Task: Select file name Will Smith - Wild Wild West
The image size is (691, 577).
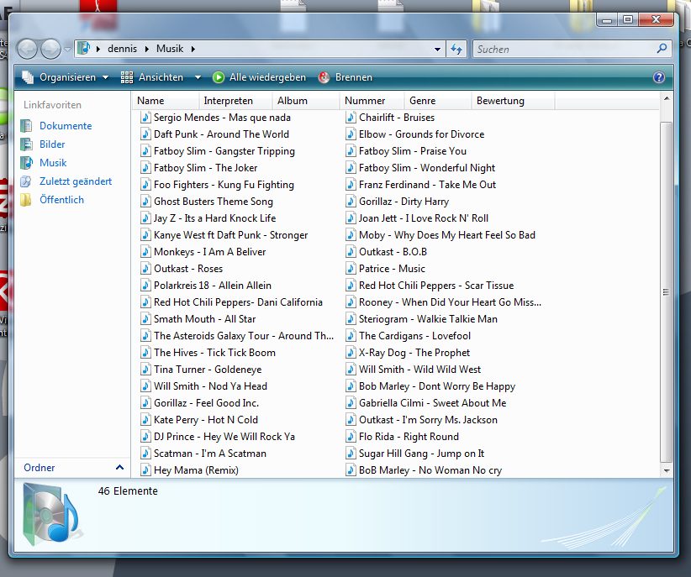Action: point(419,370)
